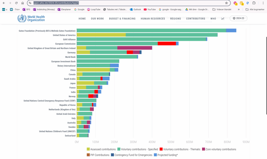Expand the bookmarks overflow chevron
Screen dimensions: 267x159
click(x=239, y=9)
